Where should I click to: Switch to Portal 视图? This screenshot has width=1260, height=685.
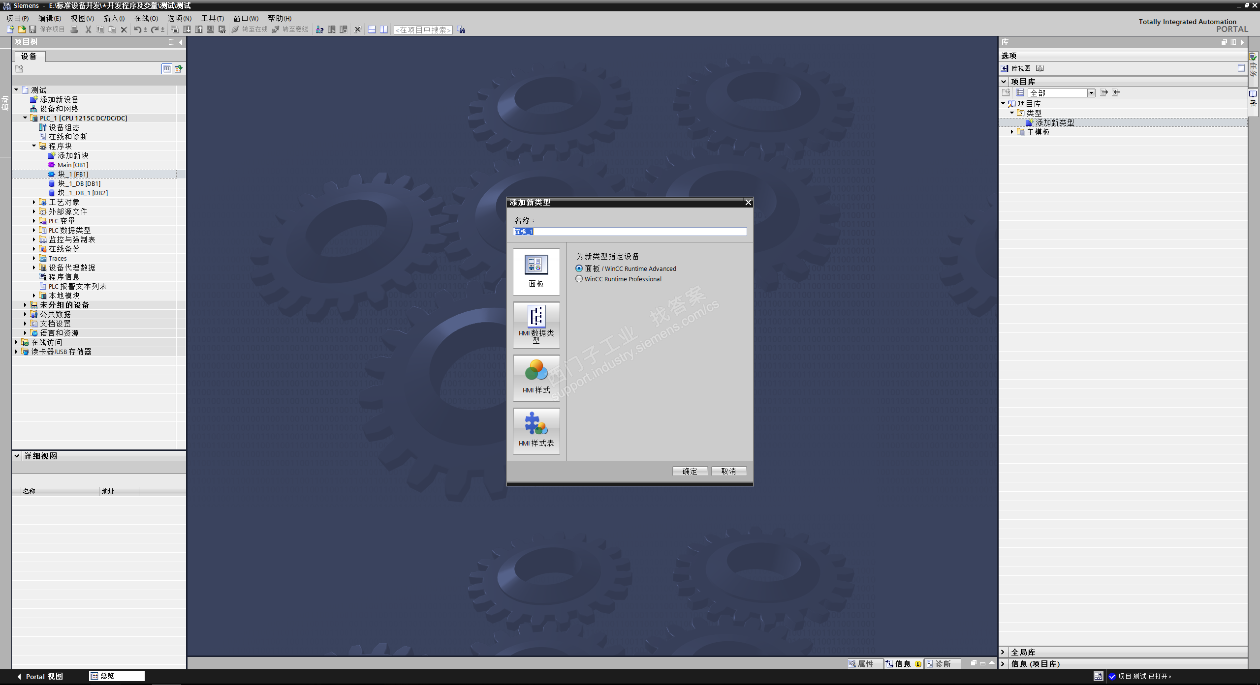pos(40,676)
